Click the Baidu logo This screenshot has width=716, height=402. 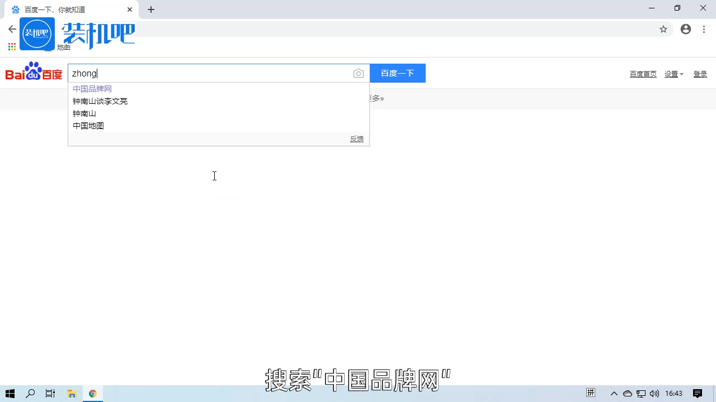pos(34,72)
